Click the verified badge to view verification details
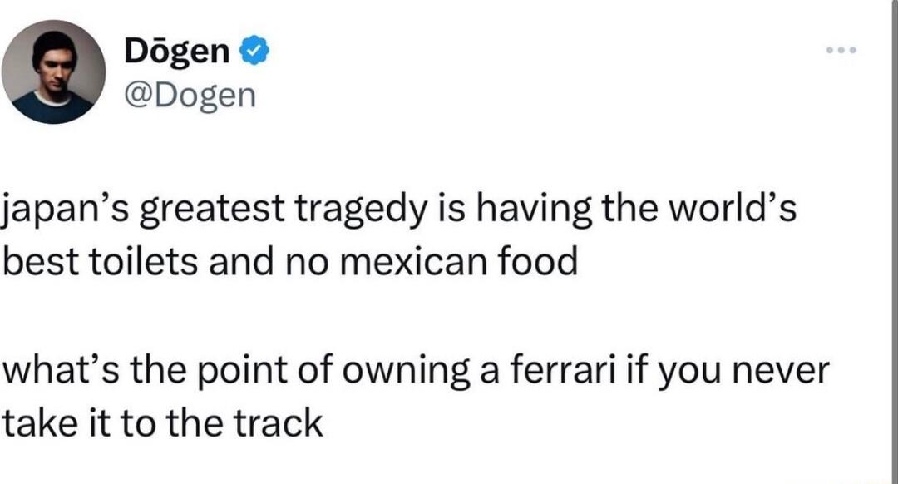This screenshot has height=484, width=898. pos(252,50)
